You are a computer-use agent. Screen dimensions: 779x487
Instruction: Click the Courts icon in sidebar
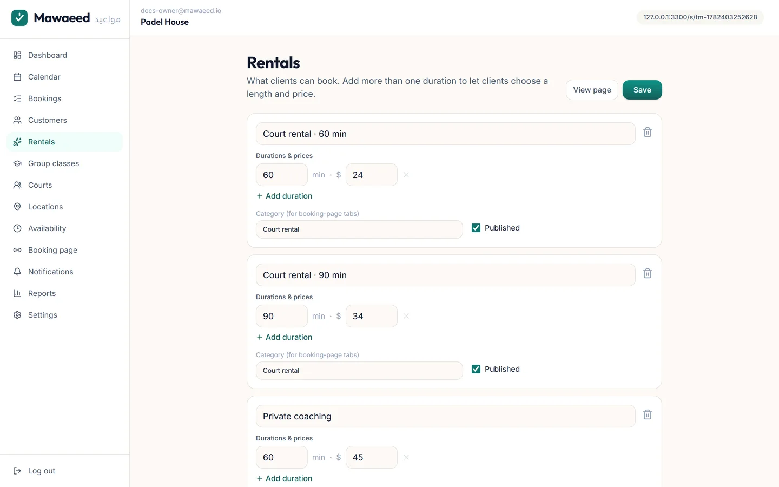point(17,185)
